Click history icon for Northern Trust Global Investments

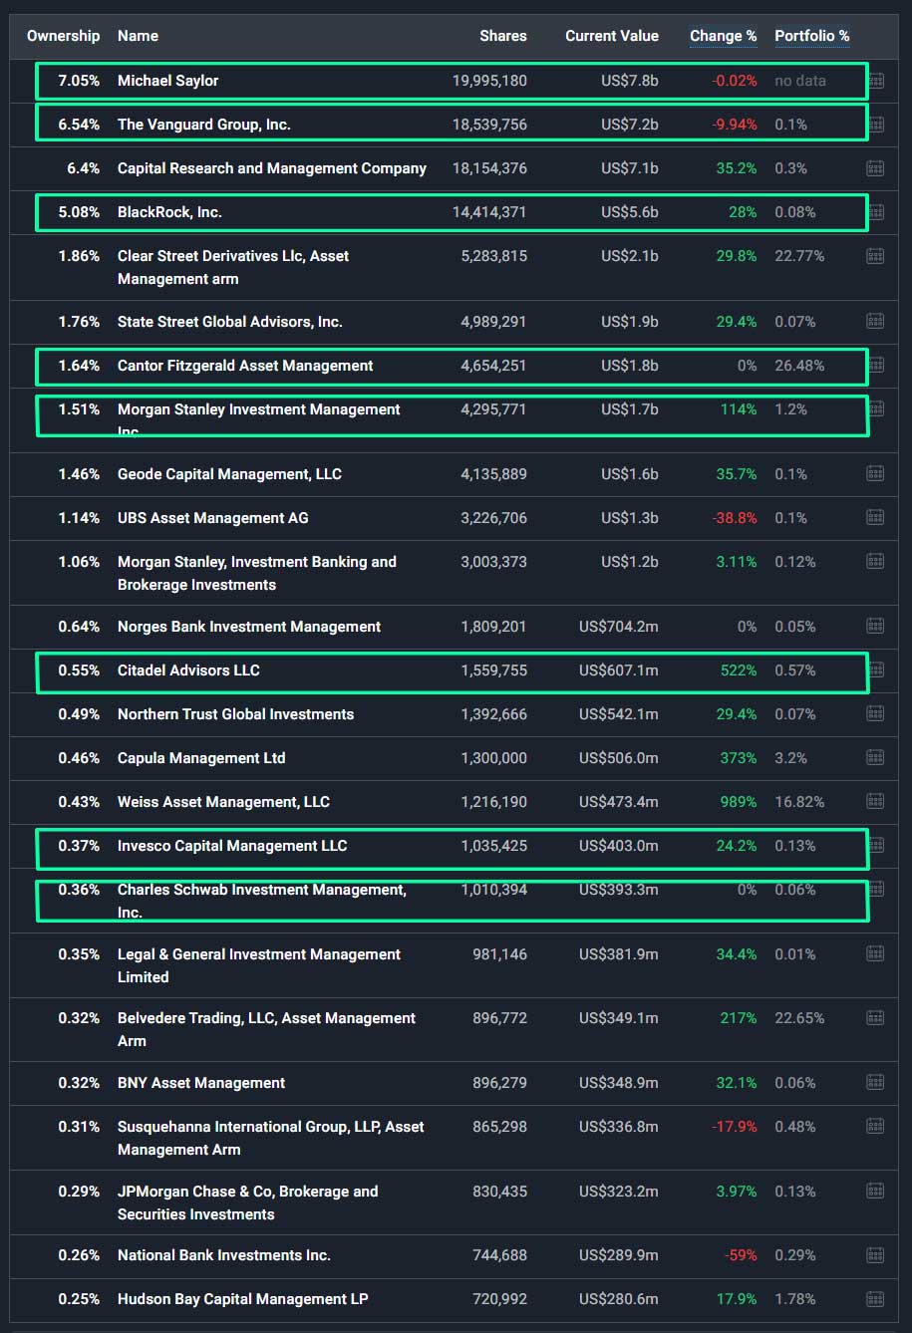[x=875, y=714]
